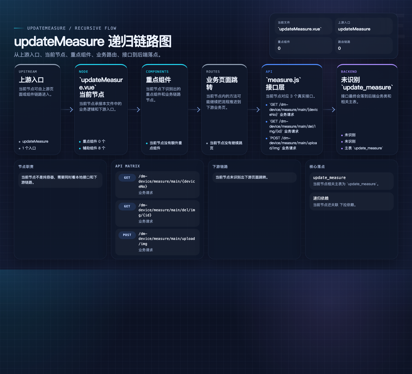Viewport: 412px width, 374px height.
Task: Click the POST badge for upload/img endpoint
Action: click(127, 235)
